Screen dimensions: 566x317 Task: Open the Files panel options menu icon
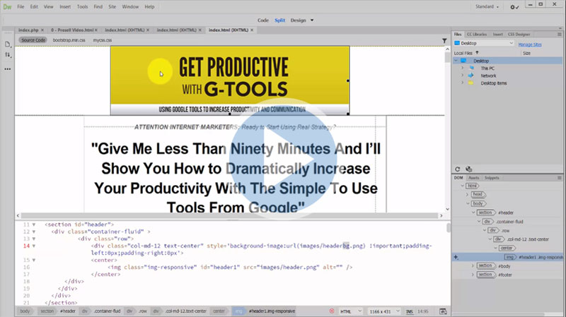coord(559,33)
